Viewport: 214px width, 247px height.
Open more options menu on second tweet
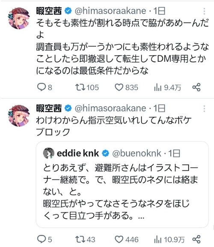pyautogui.click(x=204, y=108)
